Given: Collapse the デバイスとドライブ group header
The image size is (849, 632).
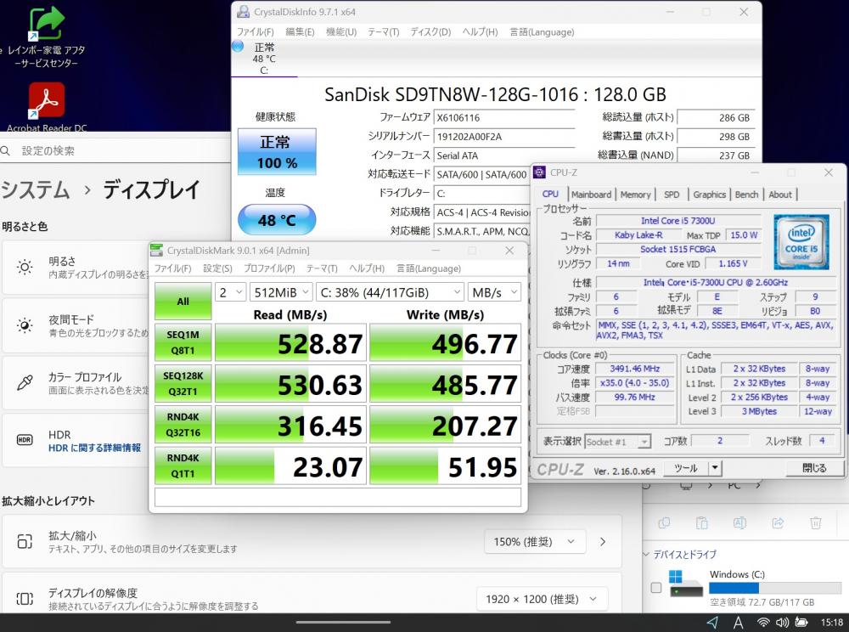Looking at the screenshot, I should (644, 555).
